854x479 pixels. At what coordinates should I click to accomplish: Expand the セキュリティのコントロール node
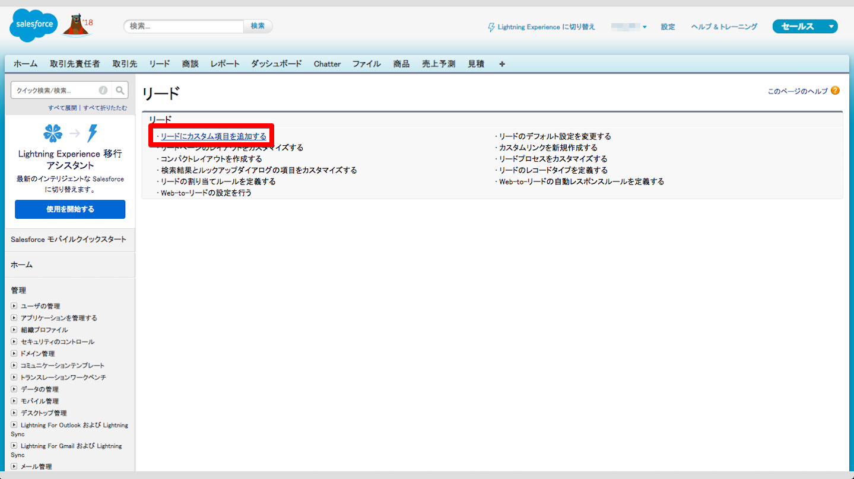pyautogui.click(x=14, y=341)
